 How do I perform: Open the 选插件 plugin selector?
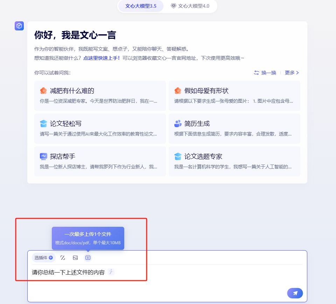point(43,258)
